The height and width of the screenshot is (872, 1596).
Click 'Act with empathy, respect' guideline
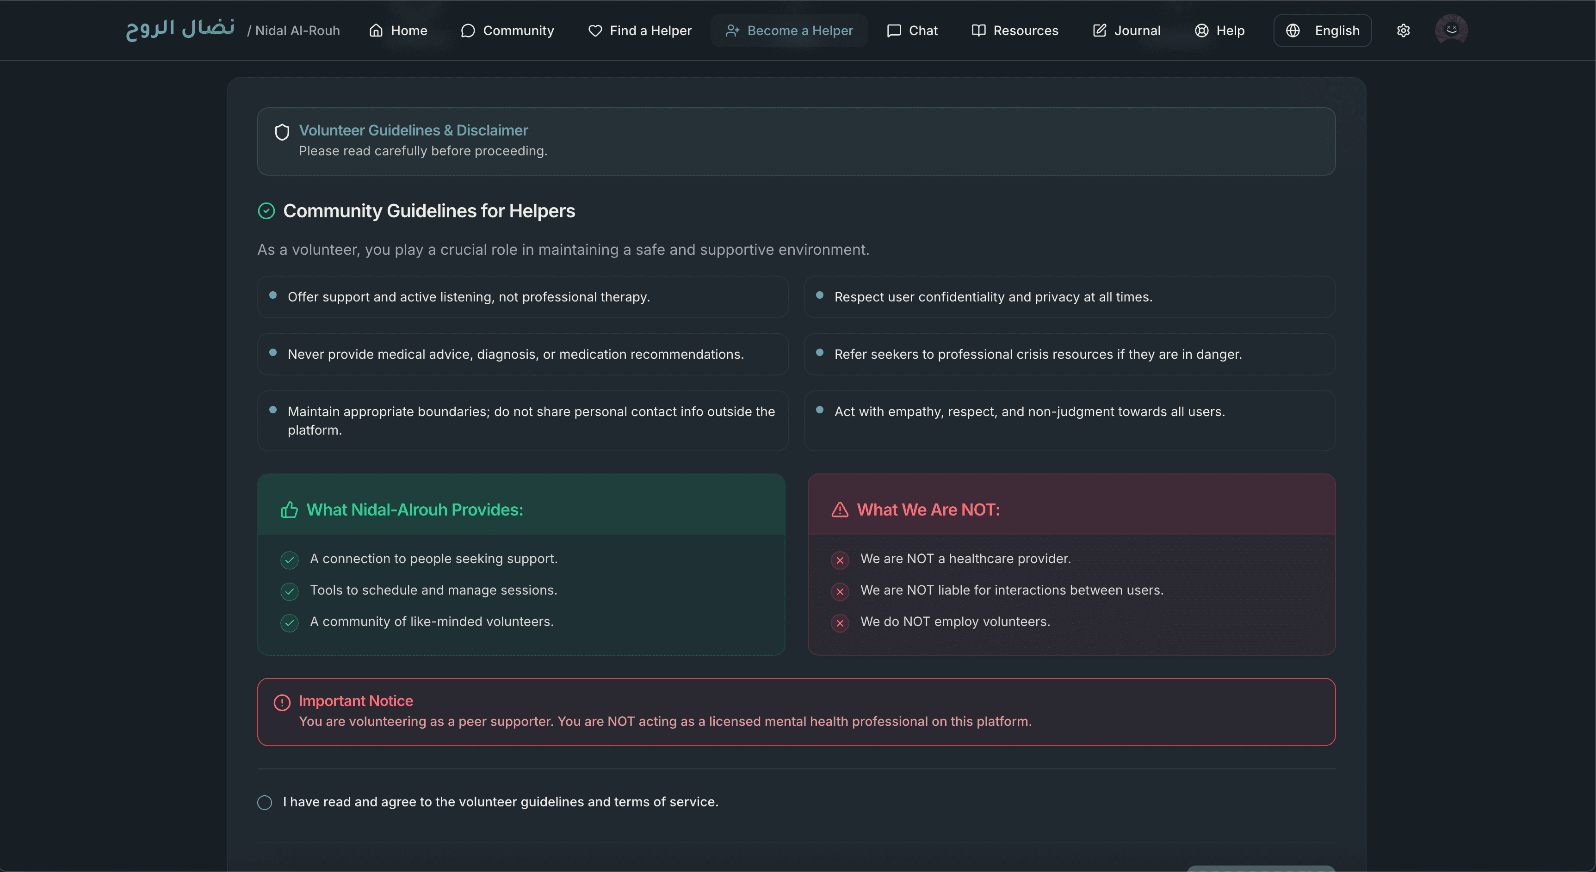click(1070, 421)
